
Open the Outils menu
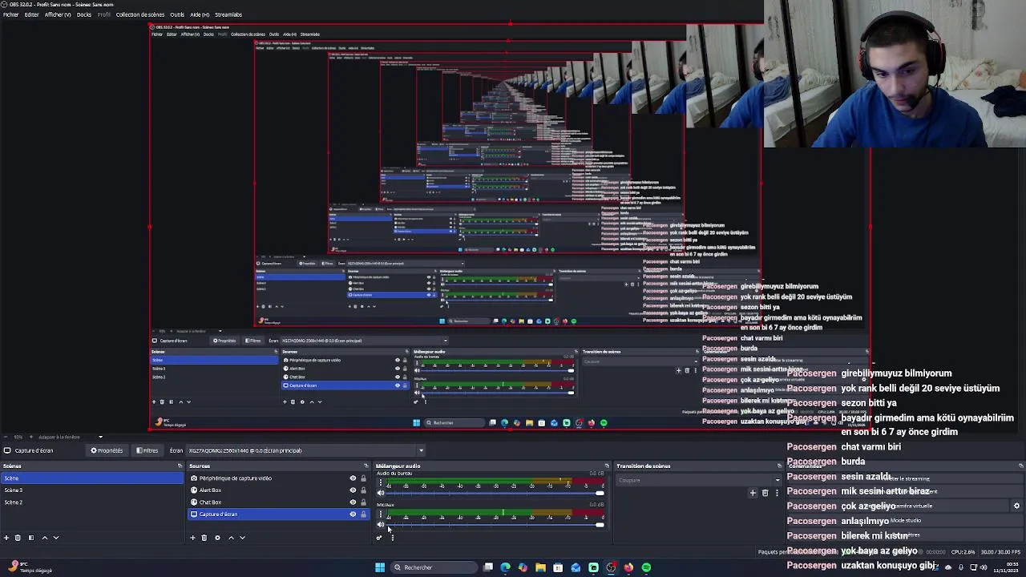click(177, 14)
